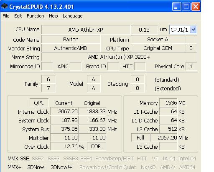Minimize the CrystalCPUID window

[x=176, y=7]
